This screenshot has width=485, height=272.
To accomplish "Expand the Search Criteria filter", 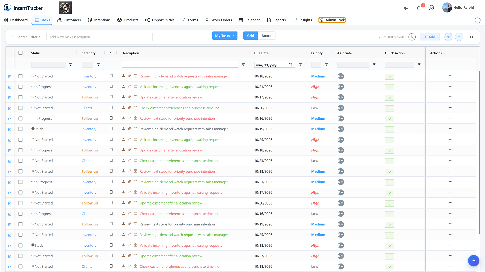I will pos(26,37).
